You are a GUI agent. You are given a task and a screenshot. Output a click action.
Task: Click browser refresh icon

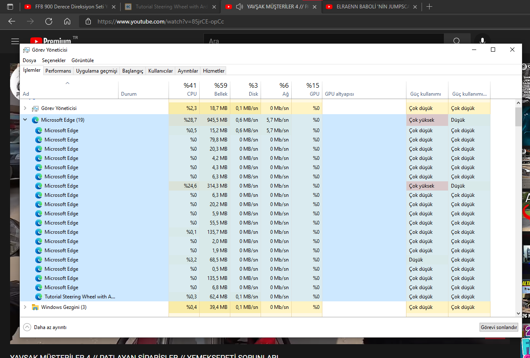coord(49,21)
